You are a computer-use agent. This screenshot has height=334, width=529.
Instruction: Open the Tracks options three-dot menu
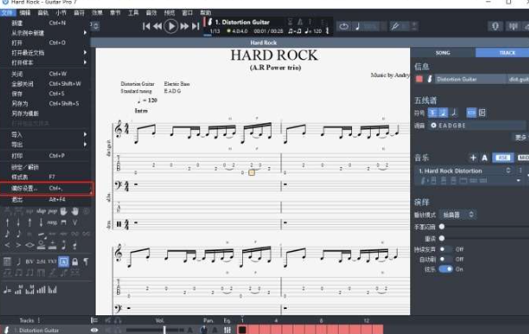coord(39,320)
